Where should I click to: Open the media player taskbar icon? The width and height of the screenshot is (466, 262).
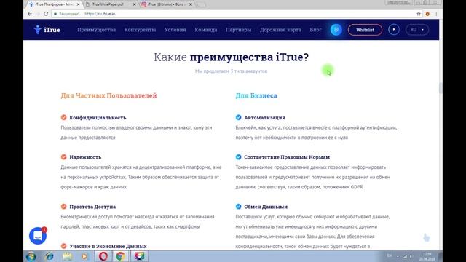[84, 256]
